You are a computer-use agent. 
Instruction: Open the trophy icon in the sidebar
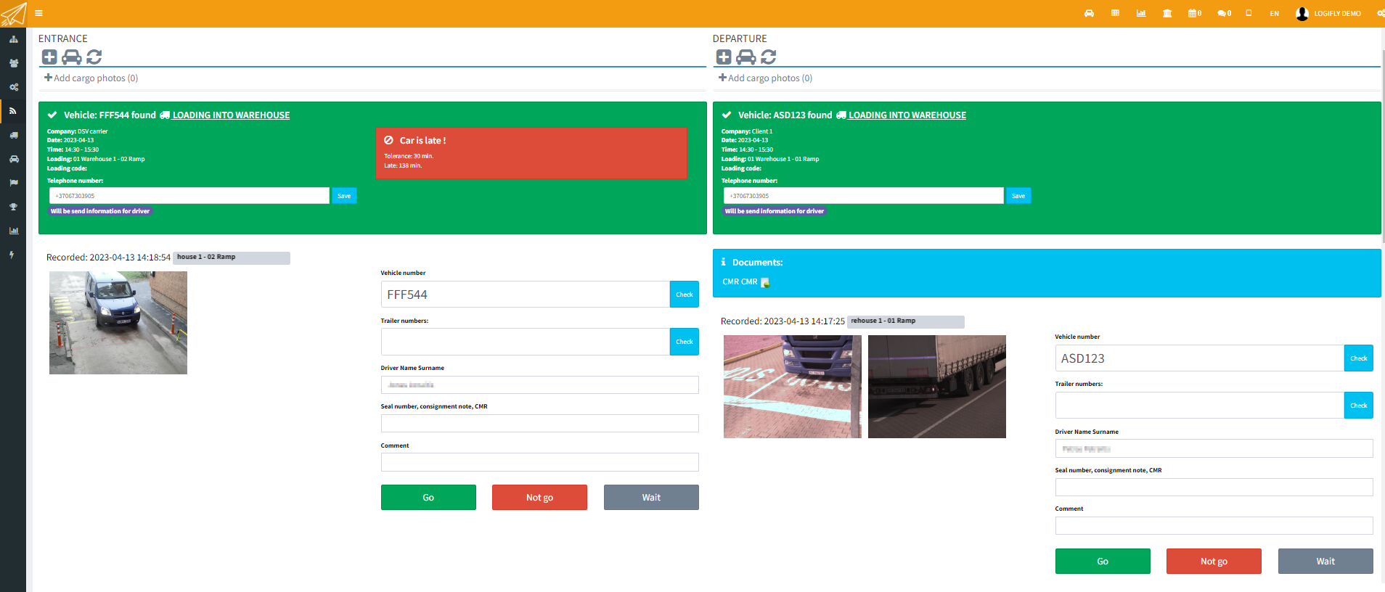point(13,207)
